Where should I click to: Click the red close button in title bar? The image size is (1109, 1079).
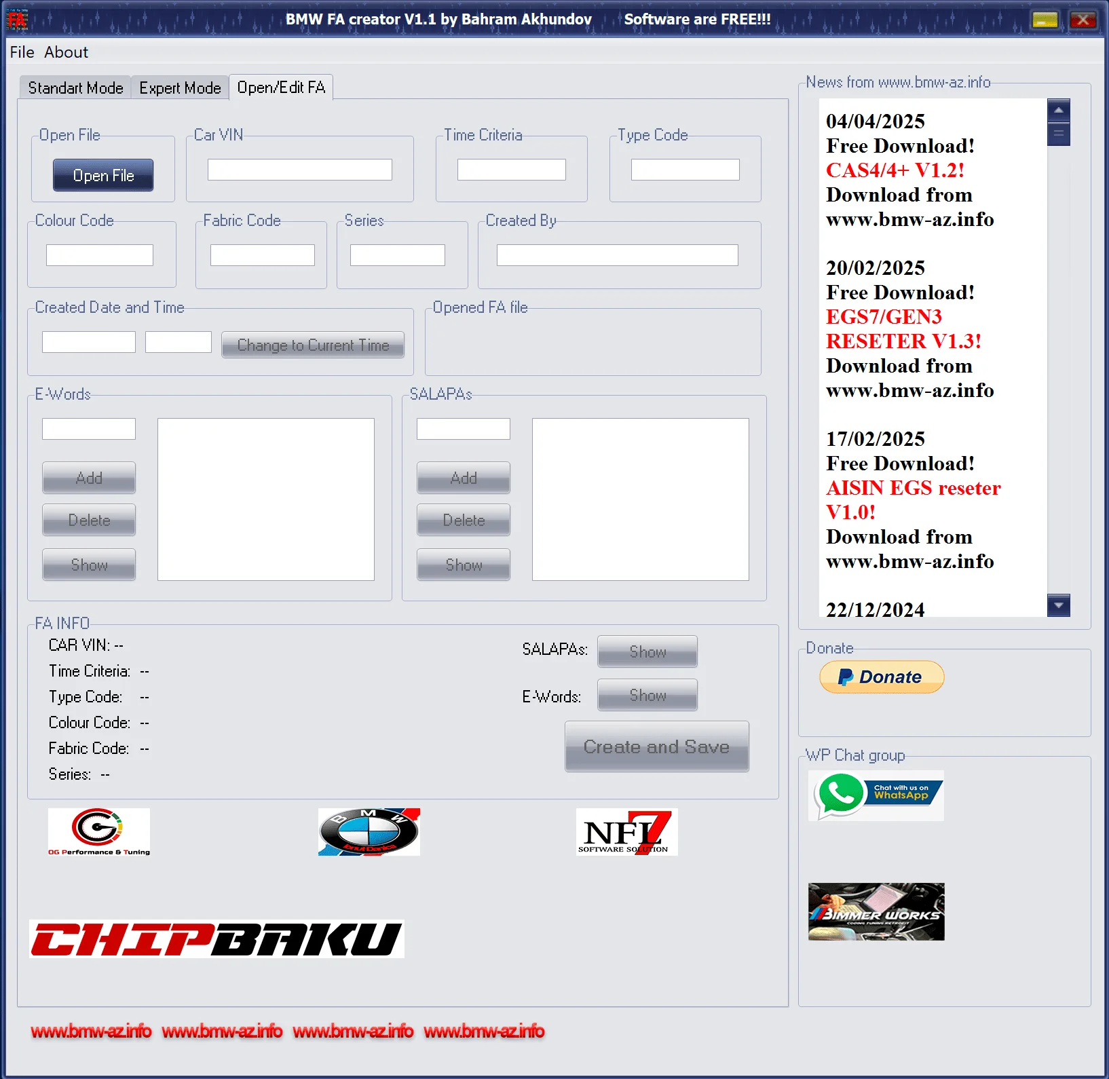point(1083,20)
